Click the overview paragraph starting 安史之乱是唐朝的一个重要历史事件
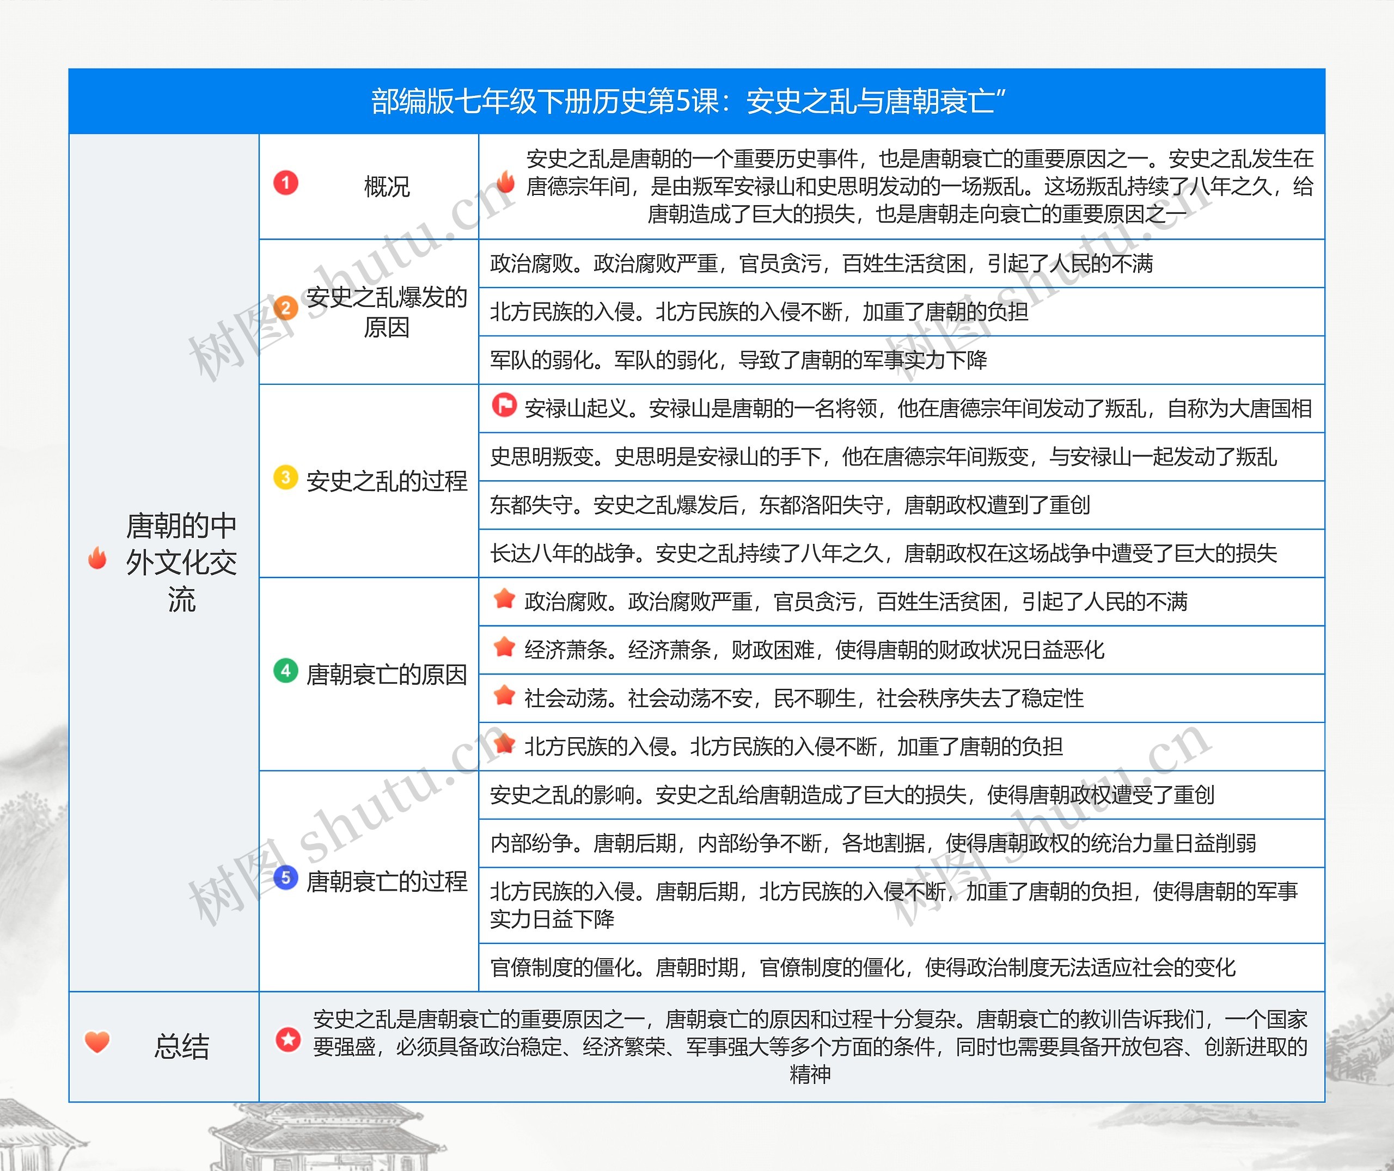Screen dimensions: 1394x1171 (920, 187)
